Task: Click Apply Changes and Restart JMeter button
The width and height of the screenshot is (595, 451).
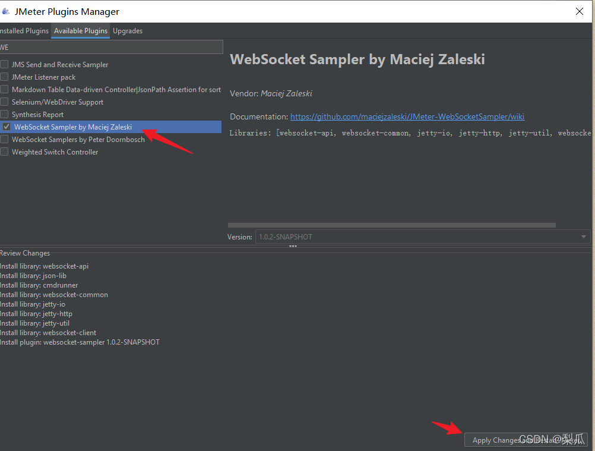Action: tap(526, 440)
